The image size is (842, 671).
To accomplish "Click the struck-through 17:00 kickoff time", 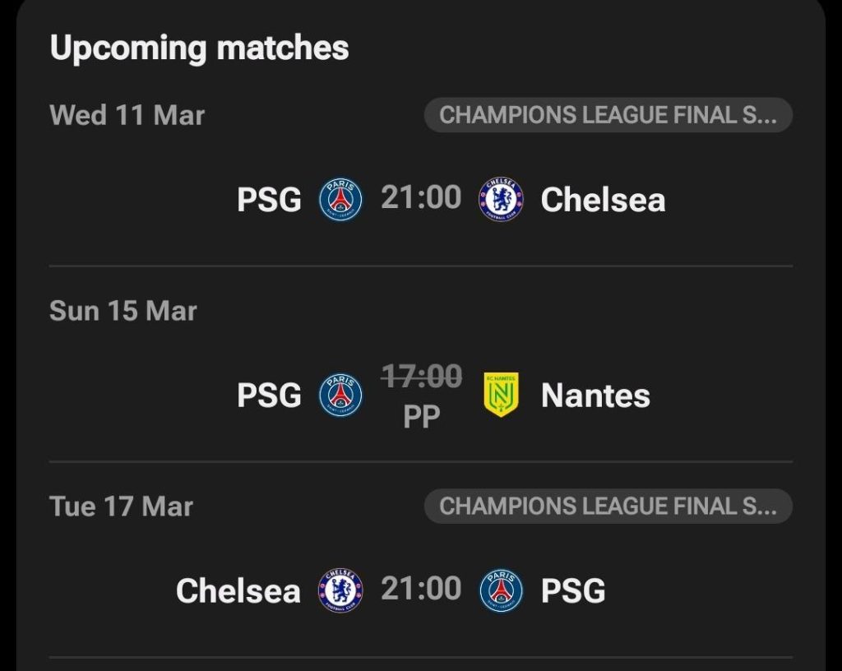I will click(422, 374).
